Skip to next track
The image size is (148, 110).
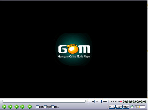(22, 107)
